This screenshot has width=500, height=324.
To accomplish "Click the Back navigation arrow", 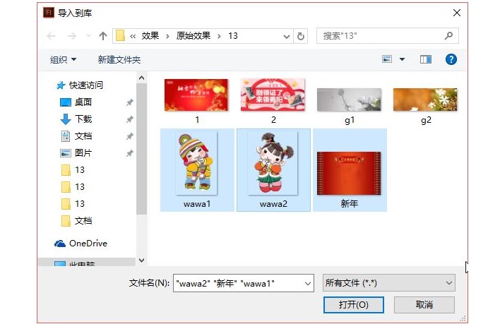I will pyautogui.click(x=51, y=36).
